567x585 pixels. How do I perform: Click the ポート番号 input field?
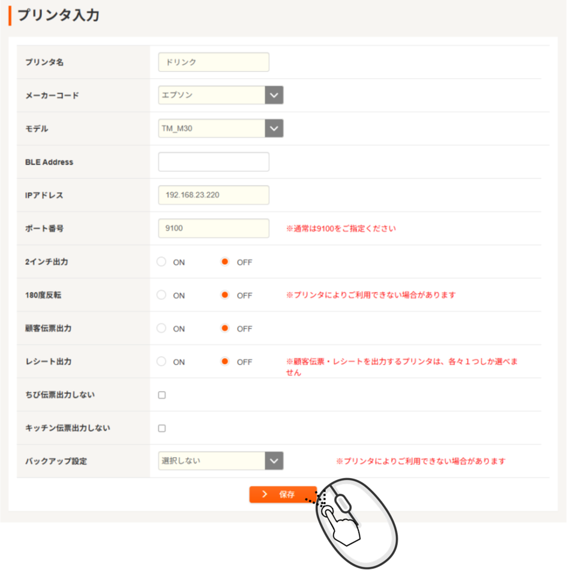(x=214, y=228)
